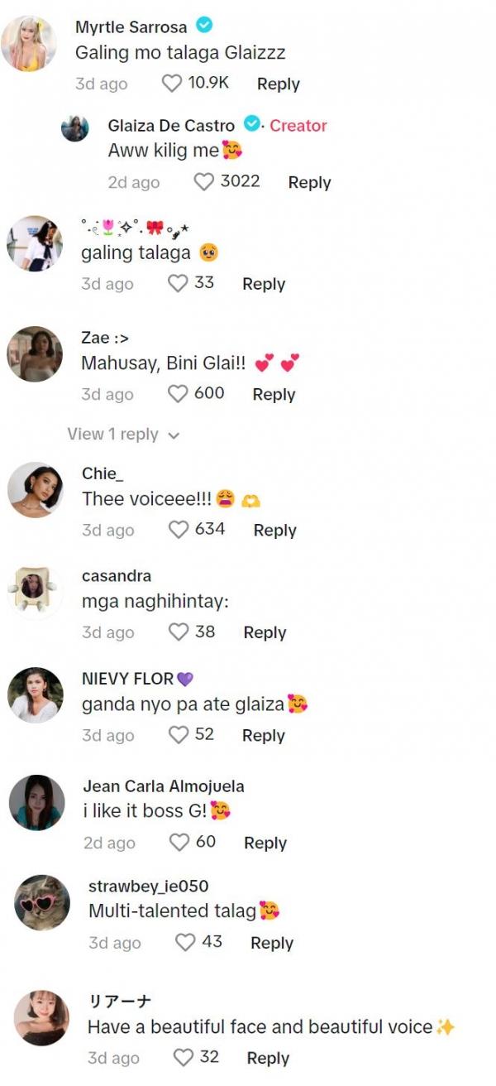Toggle like on strawbey_ie050's comment

185,943
